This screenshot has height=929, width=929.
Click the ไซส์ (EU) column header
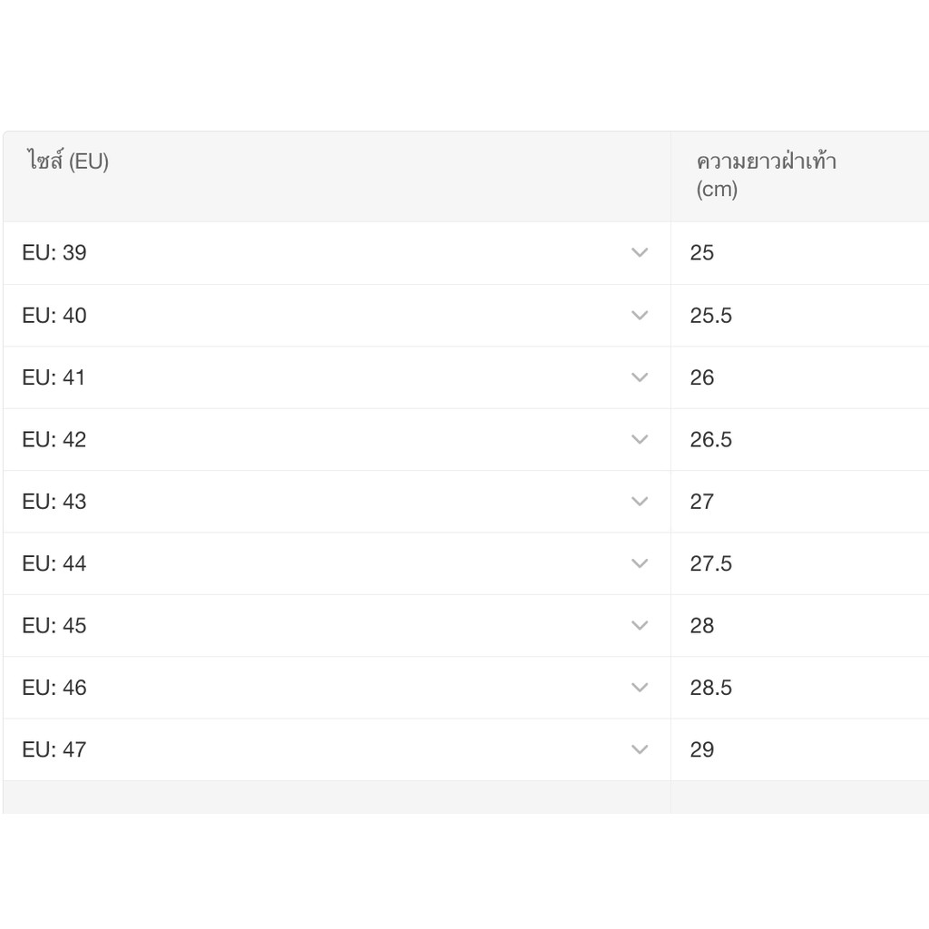tap(68, 162)
